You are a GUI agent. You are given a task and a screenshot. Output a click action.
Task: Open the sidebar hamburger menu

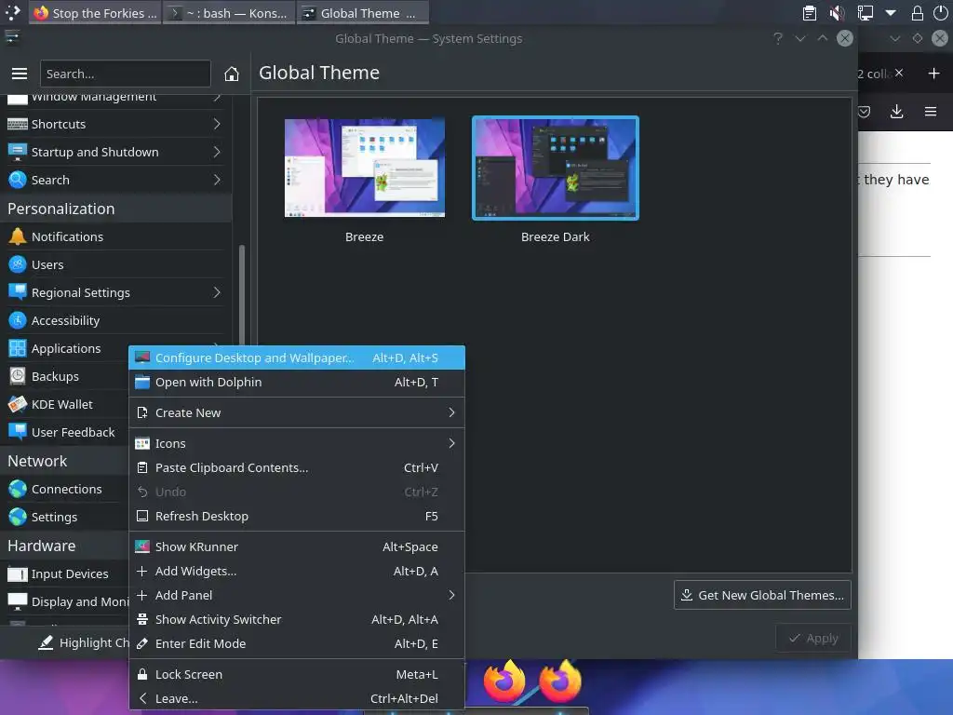point(20,74)
